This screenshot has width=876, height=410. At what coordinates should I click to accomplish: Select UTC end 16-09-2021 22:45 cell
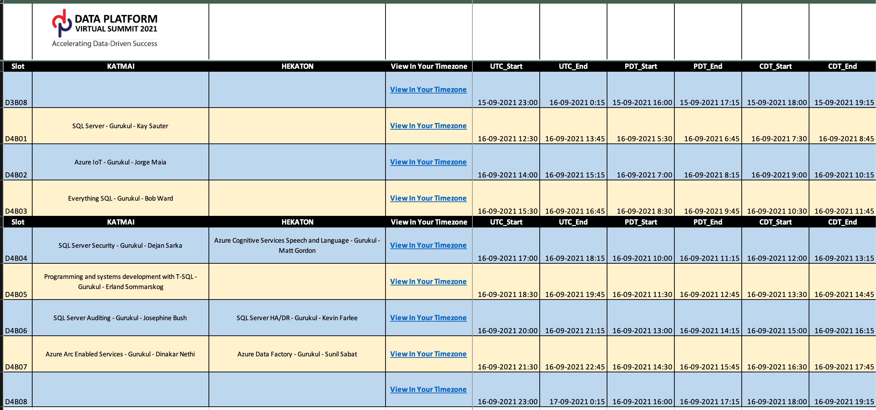coord(573,354)
